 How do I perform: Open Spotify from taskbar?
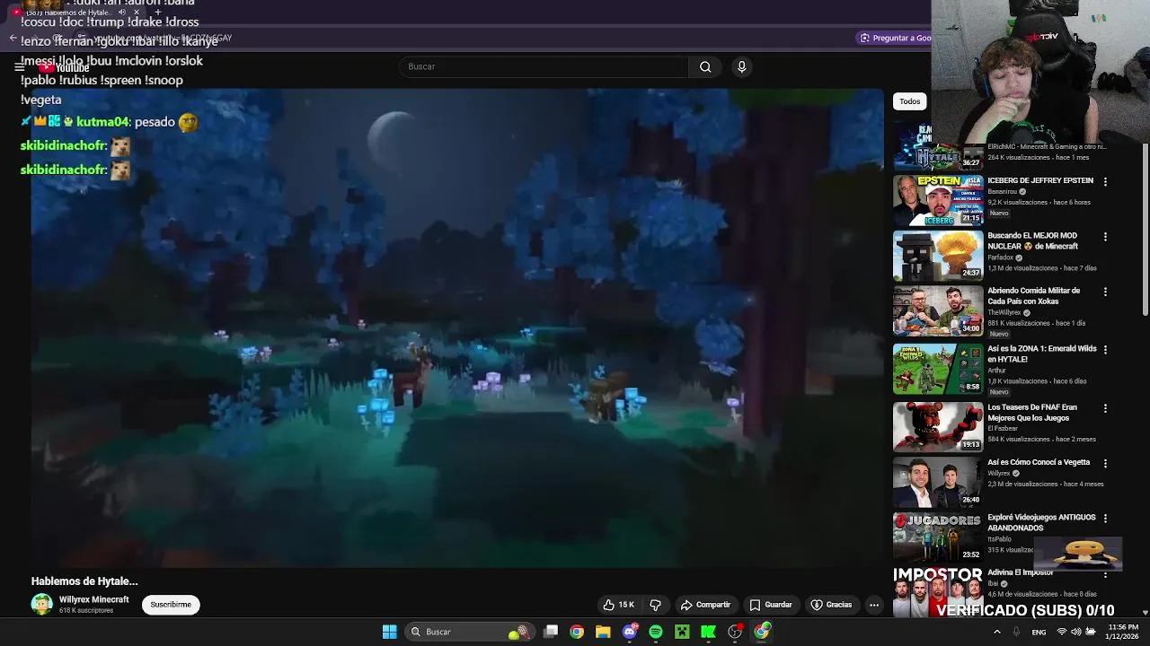pyautogui.click(x=656, y=632)
